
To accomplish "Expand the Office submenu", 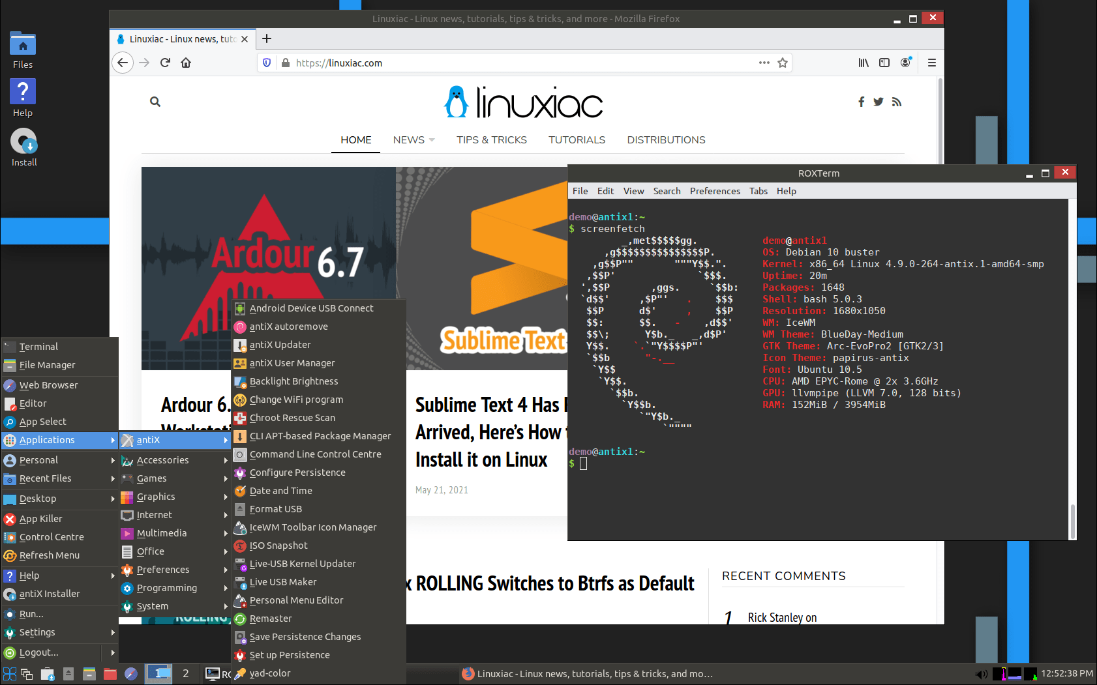I will pyautogui.click(x=175, y=551).
